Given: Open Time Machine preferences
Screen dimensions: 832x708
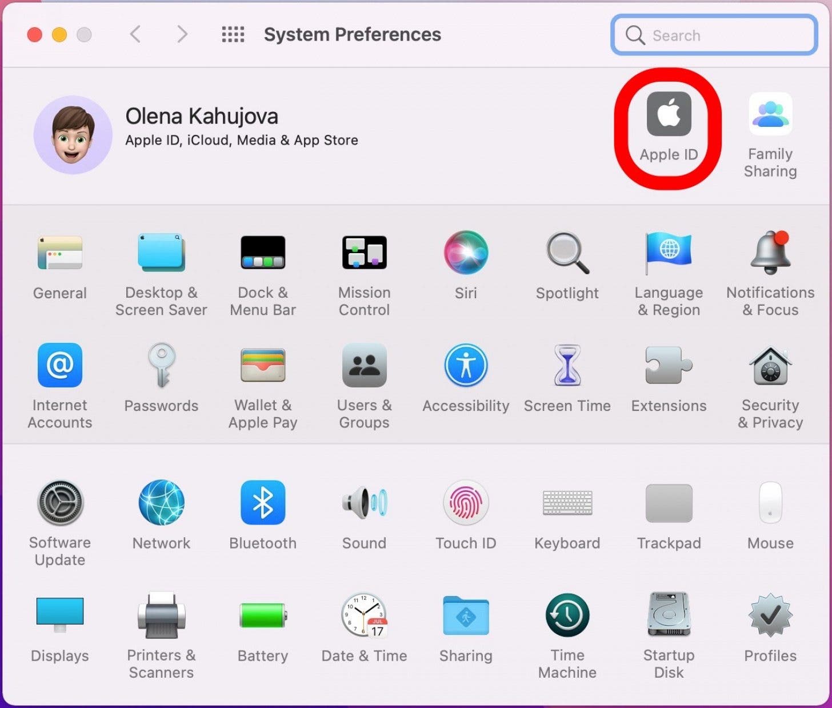Looking at the screenshot, I should pyautogui.click(x=567, y=615).
